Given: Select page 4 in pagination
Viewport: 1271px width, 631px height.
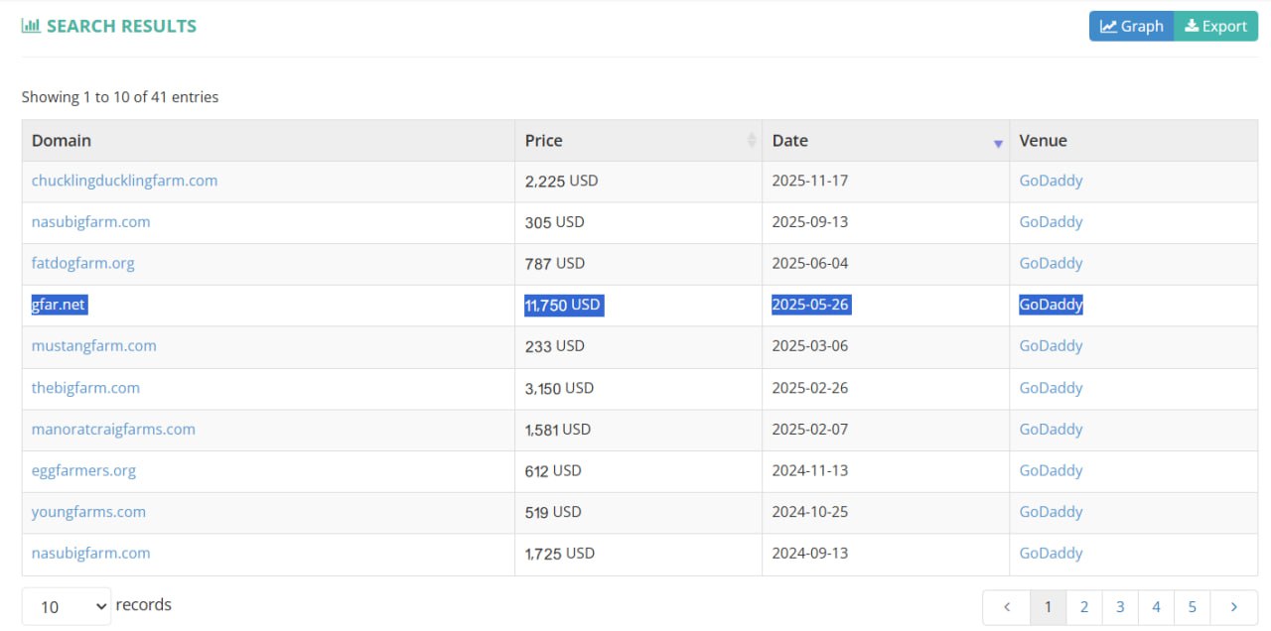Looking at the screenshot, I should point(1156,607).
